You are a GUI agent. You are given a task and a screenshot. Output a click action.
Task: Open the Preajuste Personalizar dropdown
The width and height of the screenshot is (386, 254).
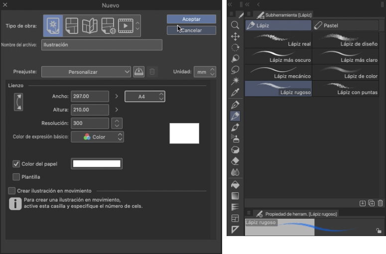click(86, 72)
